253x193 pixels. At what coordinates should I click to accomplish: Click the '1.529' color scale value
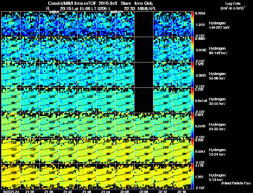[x=199, y=64]
